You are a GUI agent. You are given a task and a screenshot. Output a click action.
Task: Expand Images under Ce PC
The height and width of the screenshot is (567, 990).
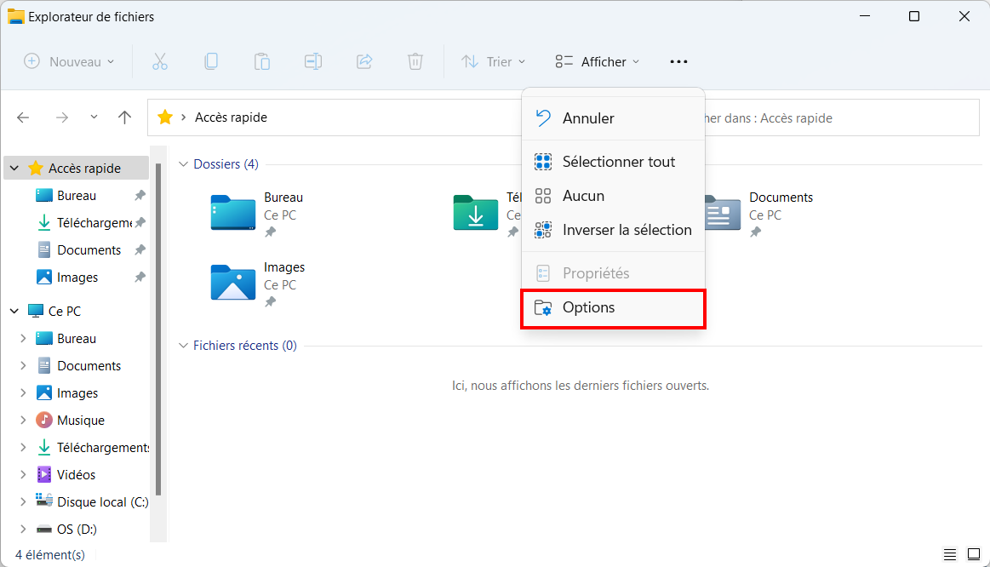tap(23, 392)
